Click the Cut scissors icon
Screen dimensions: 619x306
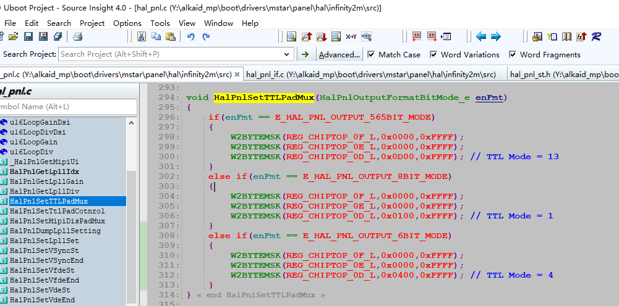coord(141,37)
